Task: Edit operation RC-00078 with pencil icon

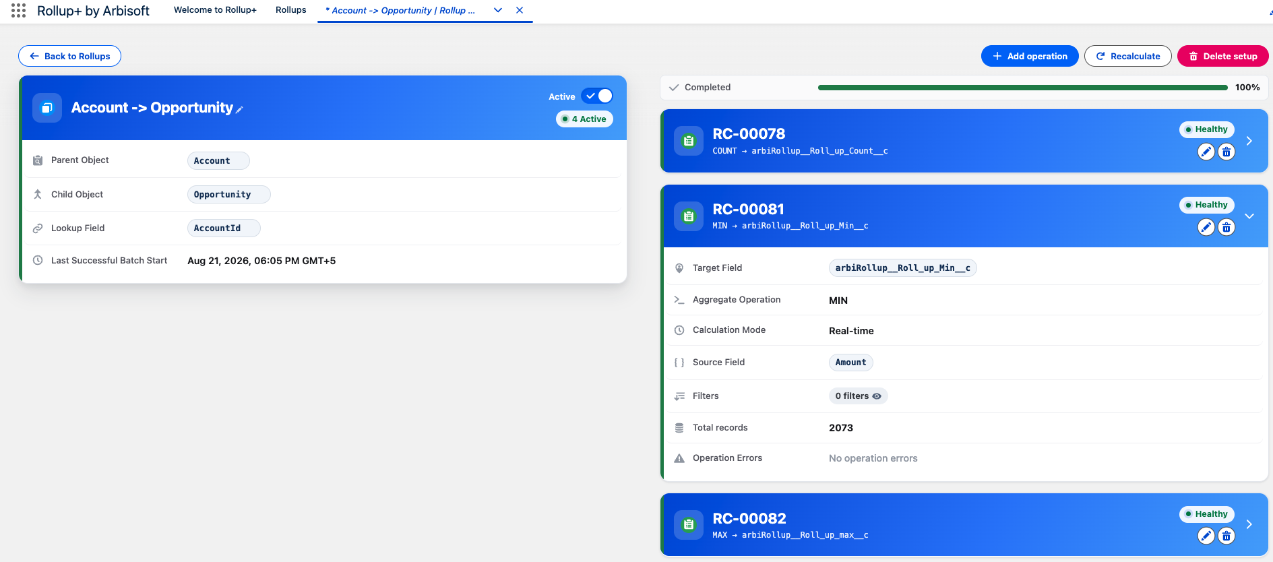Action: point(1206,152)
